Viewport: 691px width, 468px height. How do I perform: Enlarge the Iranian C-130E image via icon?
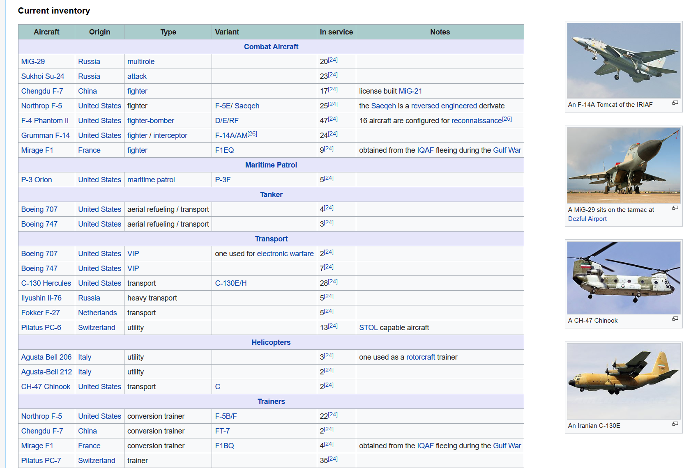[675, 424]
